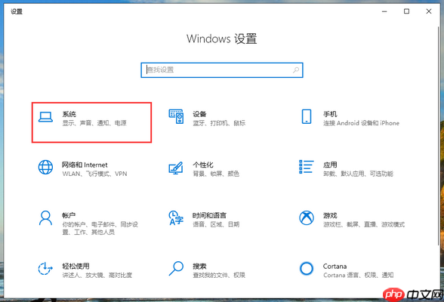Open the Apps list icon
Screen dimensions: 444x302
coord(307,167)
